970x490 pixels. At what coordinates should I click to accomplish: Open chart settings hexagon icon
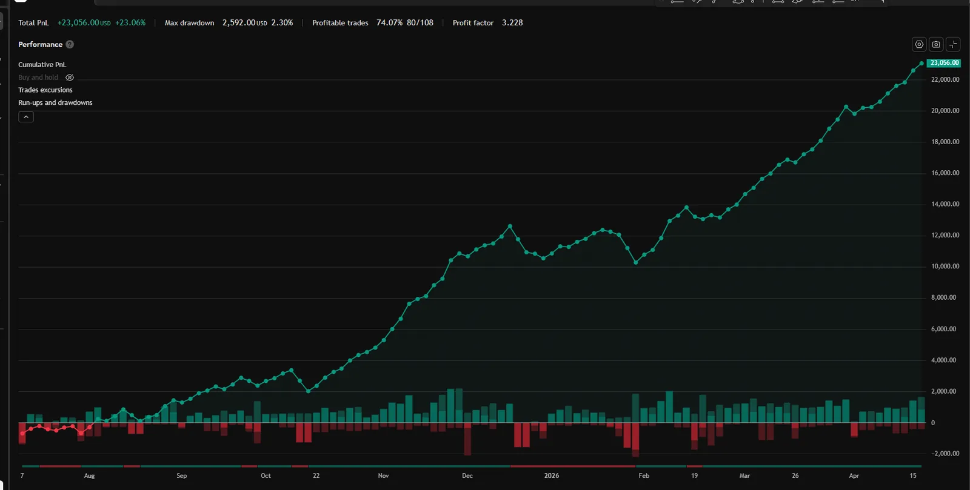(919, 44)
